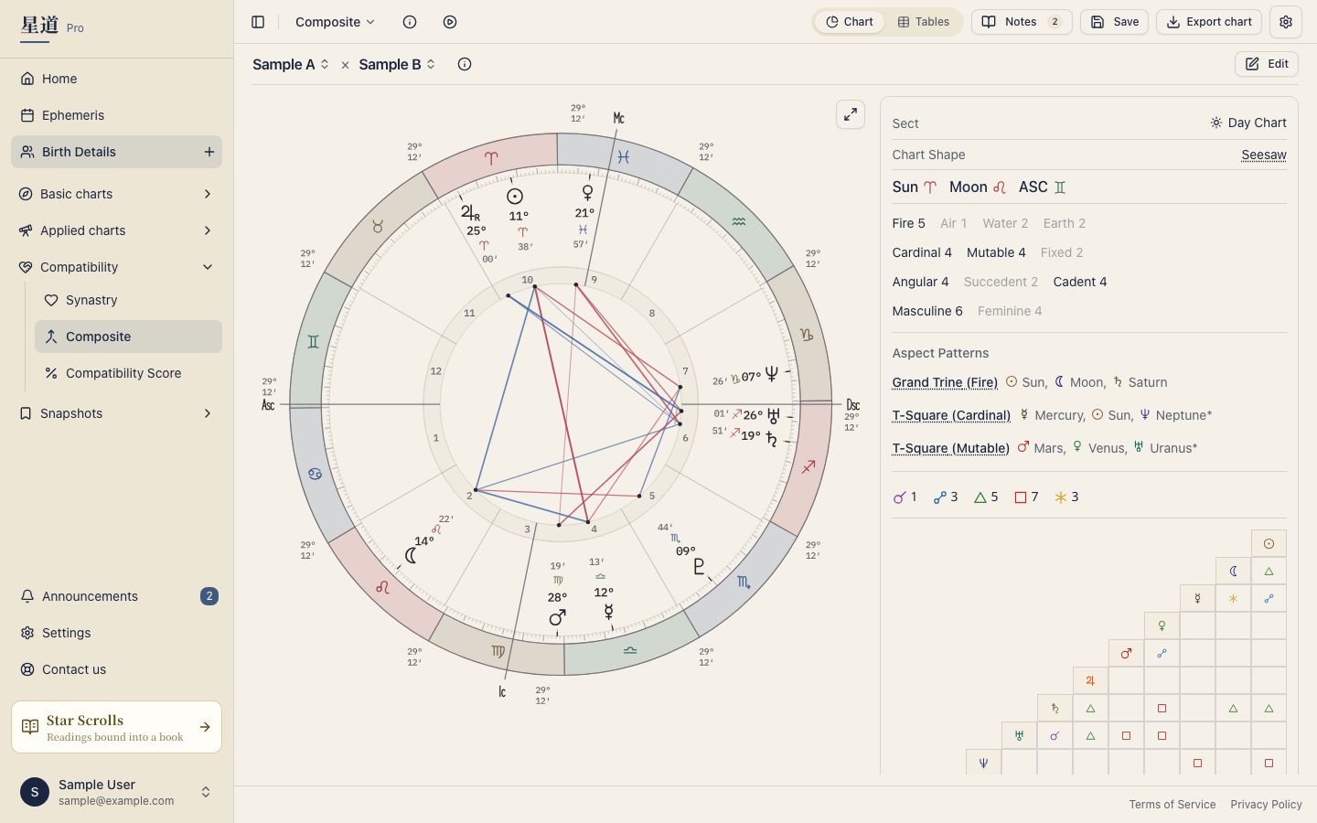This screenshot has width=1317, height=823.
Task: Open the Sample User account menu
Action: (116, 792)
